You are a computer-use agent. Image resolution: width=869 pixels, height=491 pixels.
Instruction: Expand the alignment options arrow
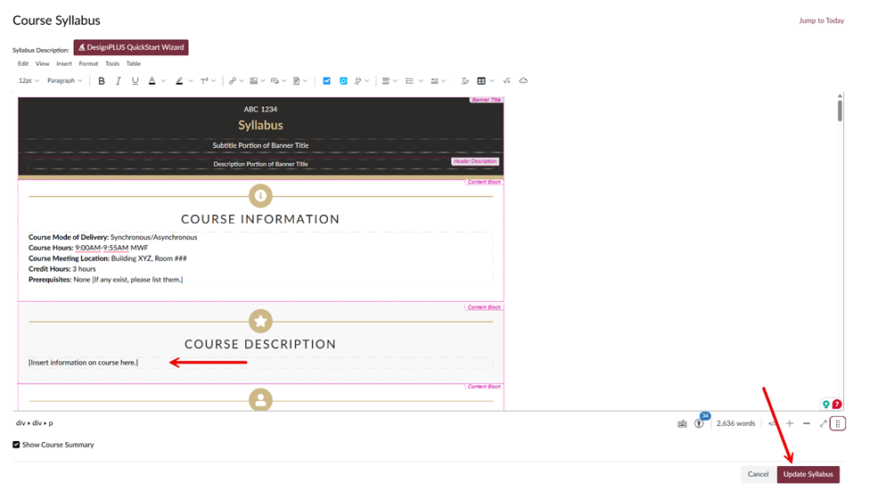[x=395, y=81]
